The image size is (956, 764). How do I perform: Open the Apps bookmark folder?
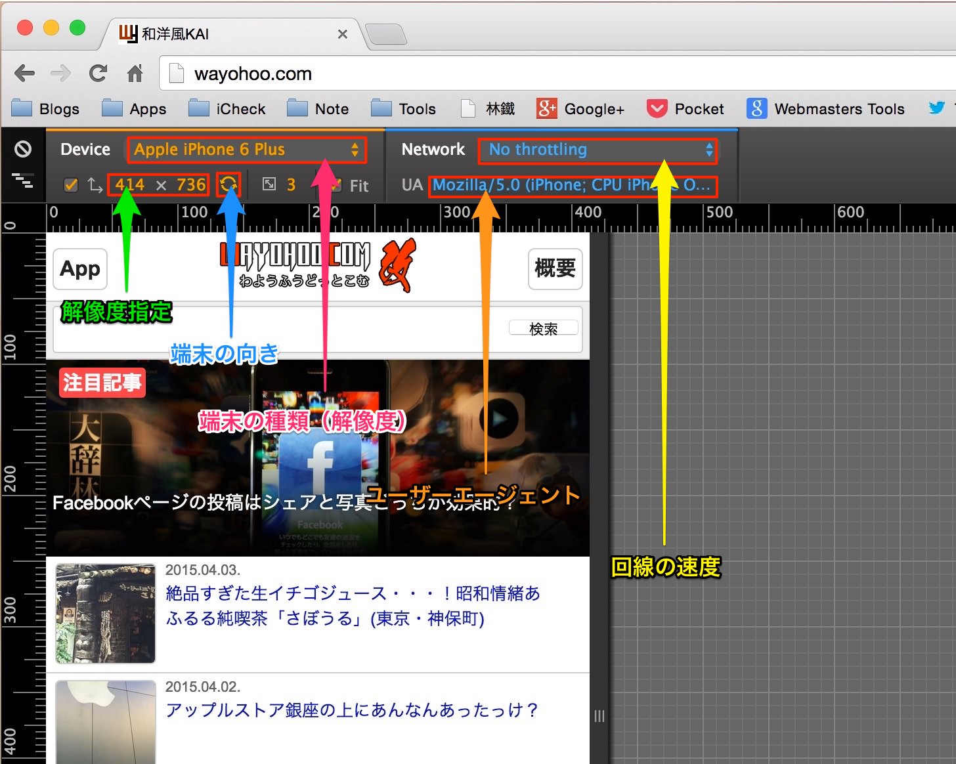coord(134,108)
